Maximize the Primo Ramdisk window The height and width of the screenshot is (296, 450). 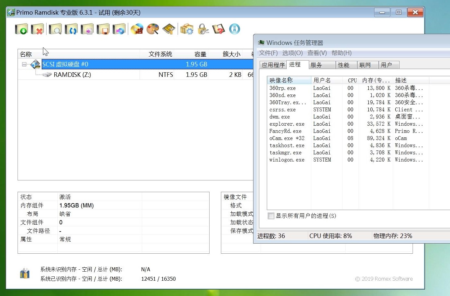[x=399, y=12]
